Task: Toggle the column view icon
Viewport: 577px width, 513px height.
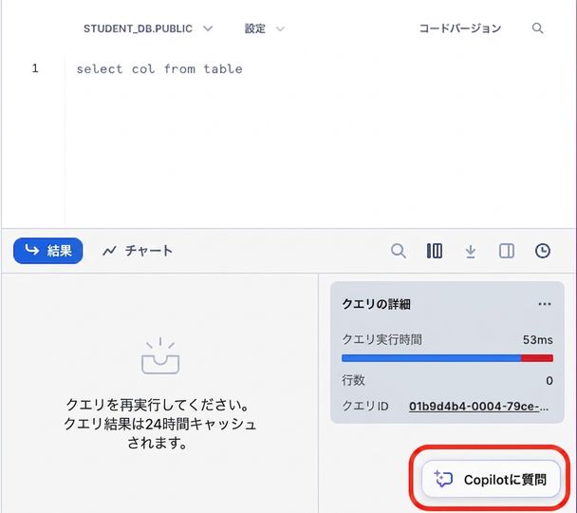Action: [435, 251]
